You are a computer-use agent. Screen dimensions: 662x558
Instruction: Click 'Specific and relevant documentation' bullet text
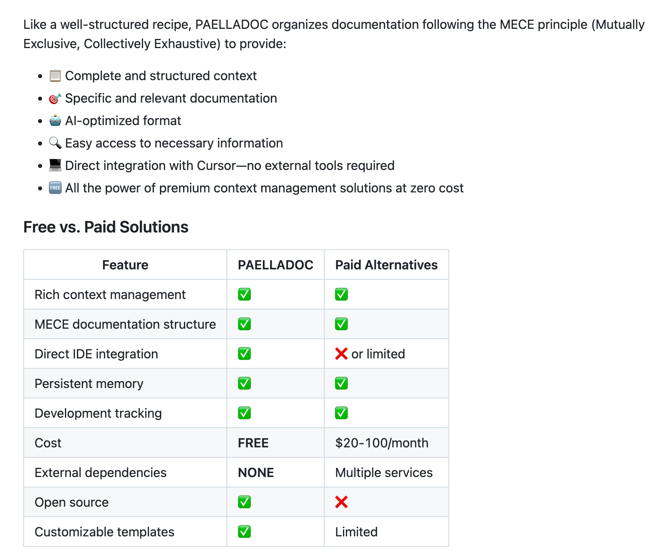(x=171, y=98)
